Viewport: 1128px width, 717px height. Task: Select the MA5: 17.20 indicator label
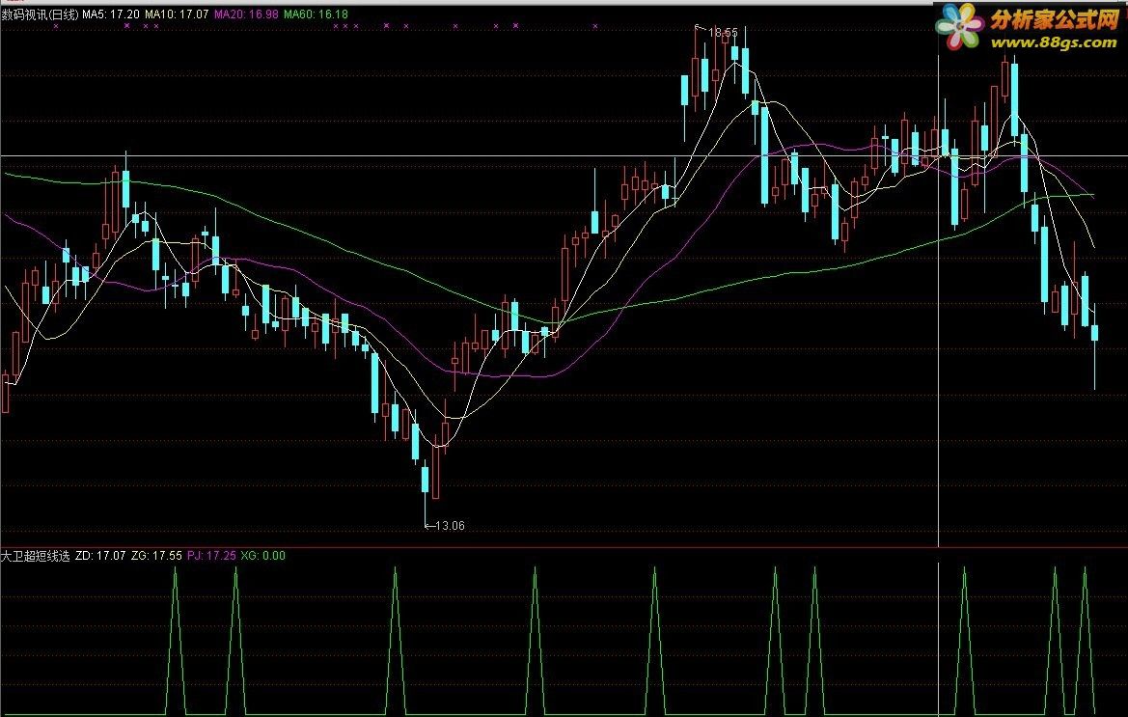[x=111, y=14]
